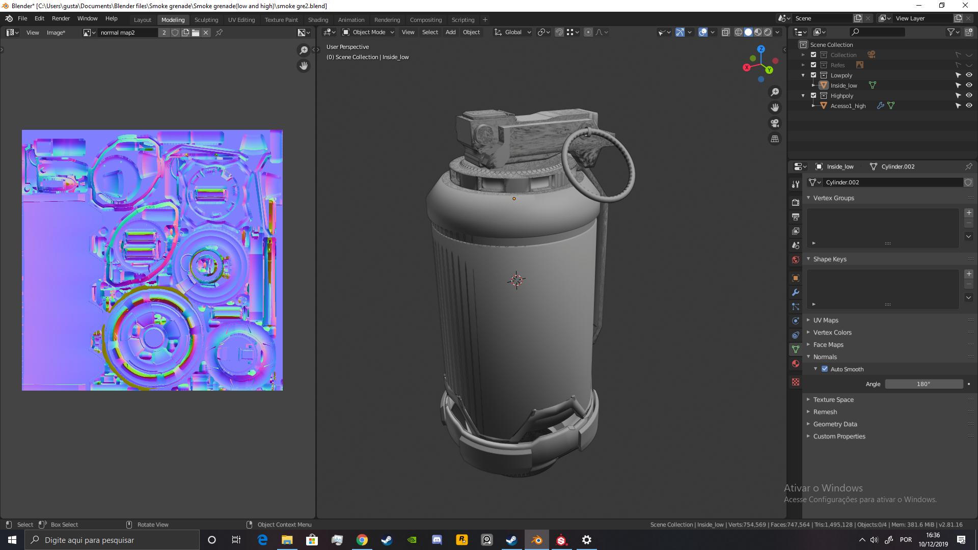Uncheck Highpoly collection exclude checkbox
Screen dimensions: 978x550
[813, 95]
